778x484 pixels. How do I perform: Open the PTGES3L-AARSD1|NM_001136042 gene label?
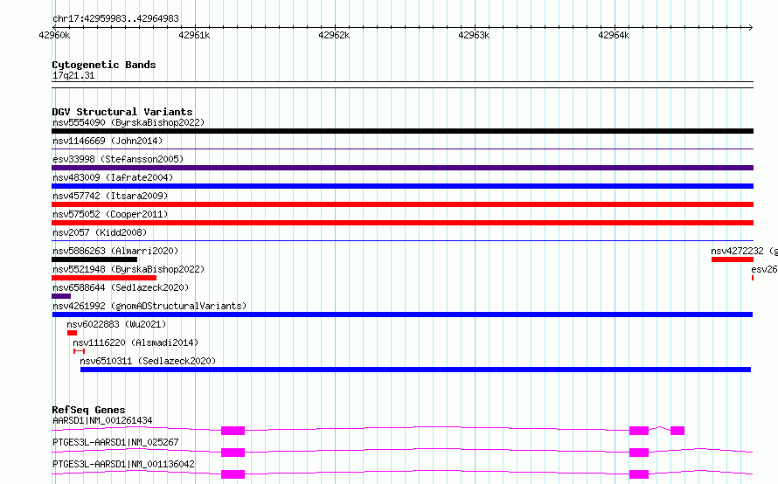pos(123,464)
